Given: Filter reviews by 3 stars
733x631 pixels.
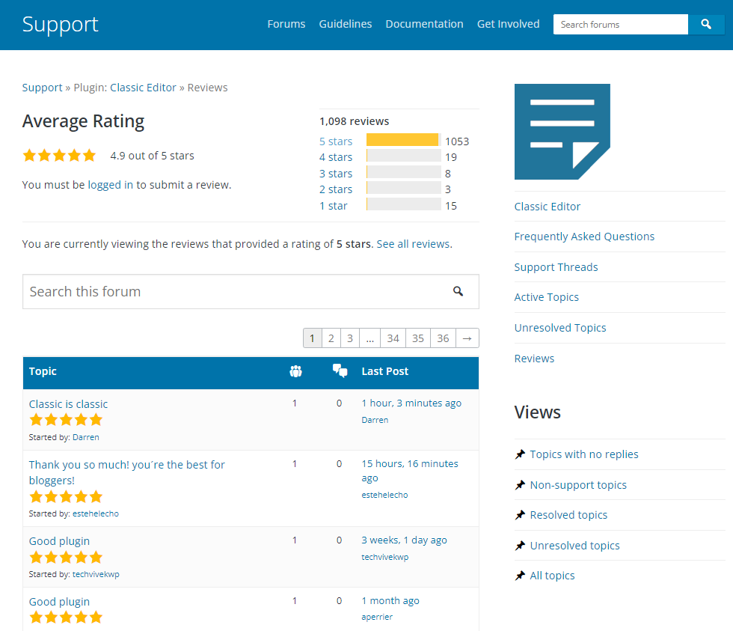Looking at the screenshot, I should click(x=336, y=174).
